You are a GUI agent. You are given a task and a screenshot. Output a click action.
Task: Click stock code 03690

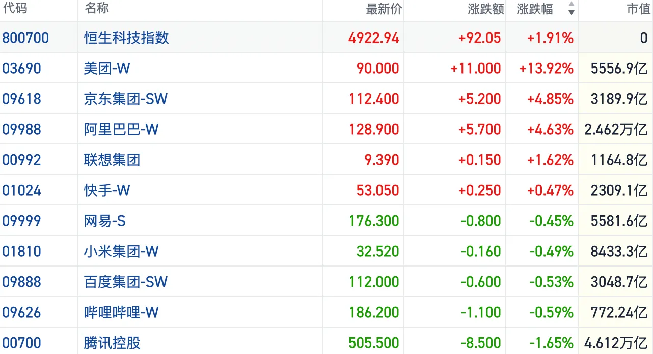coord(22,68)
